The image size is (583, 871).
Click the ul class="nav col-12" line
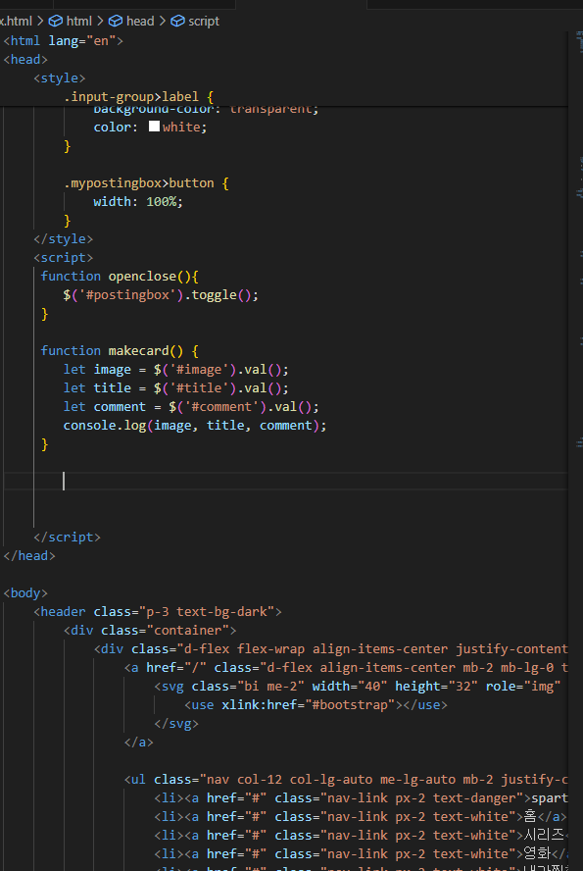click(346, 780)
